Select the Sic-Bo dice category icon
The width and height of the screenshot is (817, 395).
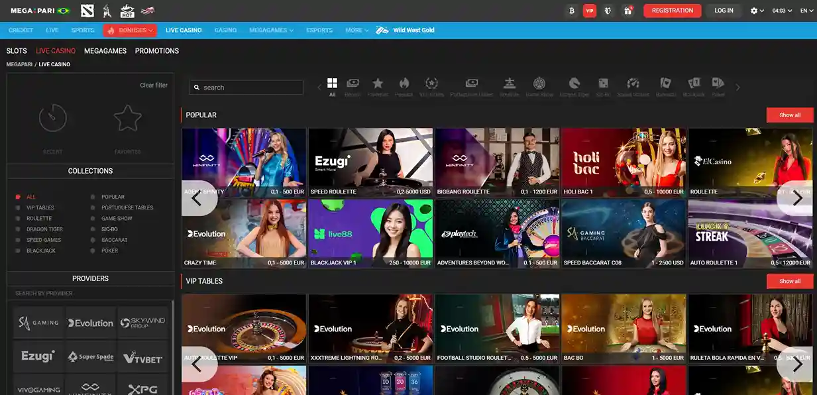[x=603, y=84]
